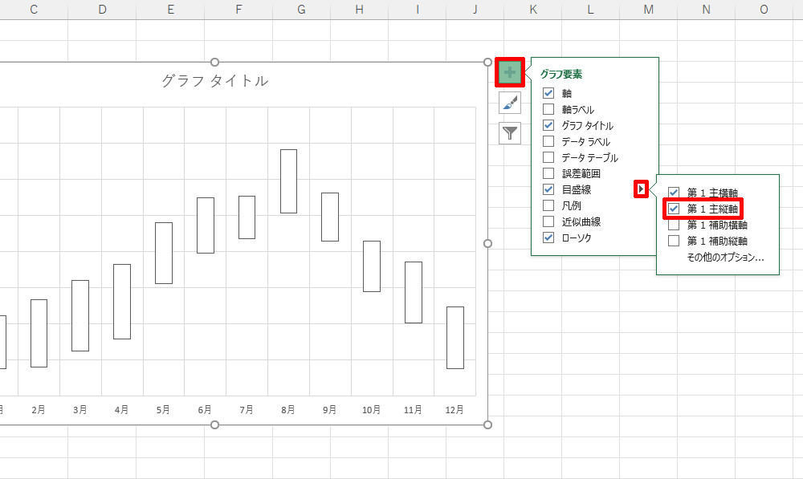Click the 4月 axis label
The height and width of the screenshot is (479, 803).
pyautogui.click(x=121, y=409)
